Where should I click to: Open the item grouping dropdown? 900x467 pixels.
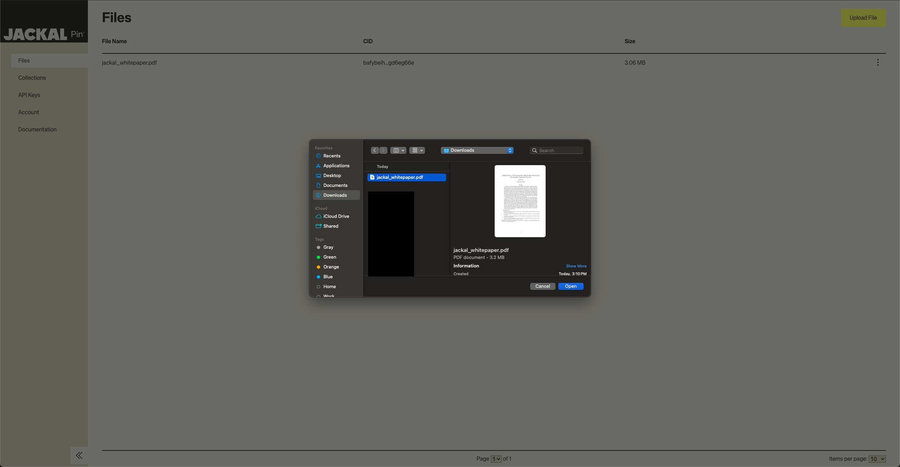[417, 150]
